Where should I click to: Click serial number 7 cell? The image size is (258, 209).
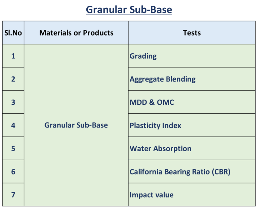pyautogui.click(x=13, y=195)
